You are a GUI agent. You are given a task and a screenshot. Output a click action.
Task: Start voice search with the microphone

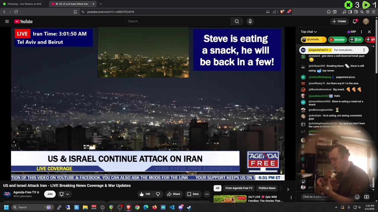(250, 21)
